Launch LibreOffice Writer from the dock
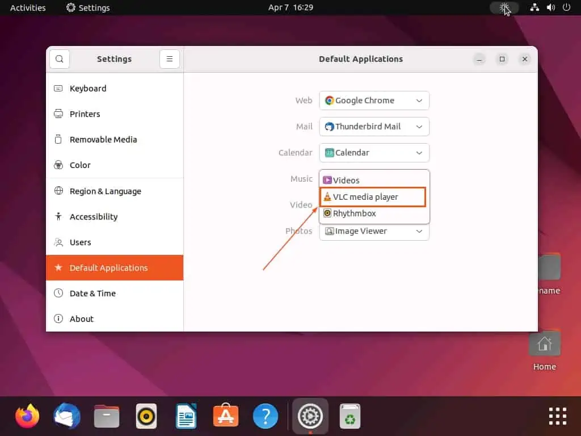 pyautogui.click(x=186, y=416)
